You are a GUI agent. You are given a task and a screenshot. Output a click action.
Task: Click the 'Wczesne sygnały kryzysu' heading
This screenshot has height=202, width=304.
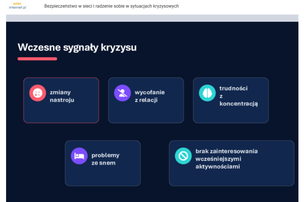click(x=77, y=47)
